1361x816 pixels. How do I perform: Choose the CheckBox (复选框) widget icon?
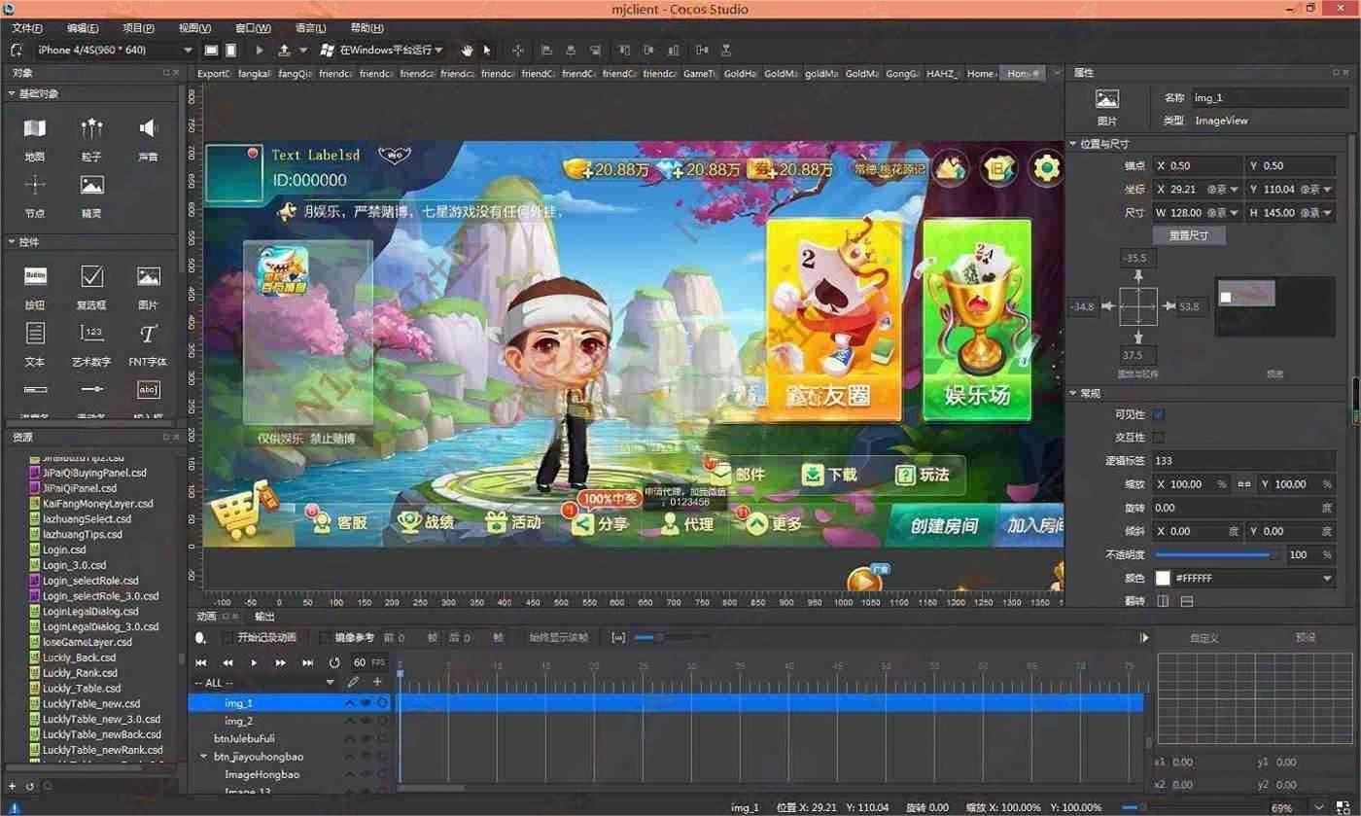point(92,276)
